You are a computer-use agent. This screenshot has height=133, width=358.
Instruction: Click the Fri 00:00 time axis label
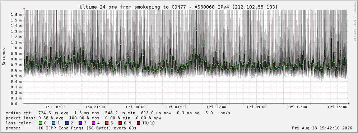tap(136, 107)
